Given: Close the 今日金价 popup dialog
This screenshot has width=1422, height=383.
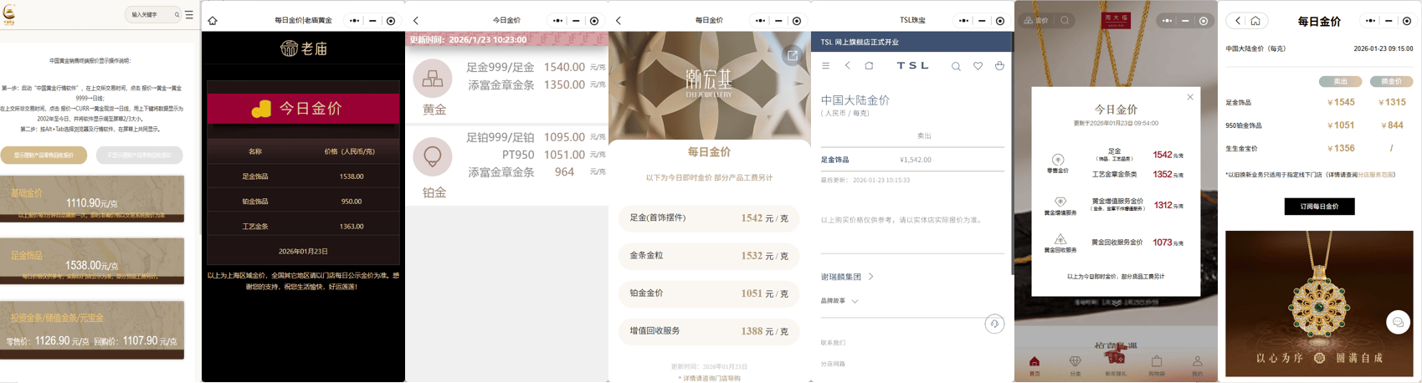Looking at the screenshot, I should tap(1190, 97).
